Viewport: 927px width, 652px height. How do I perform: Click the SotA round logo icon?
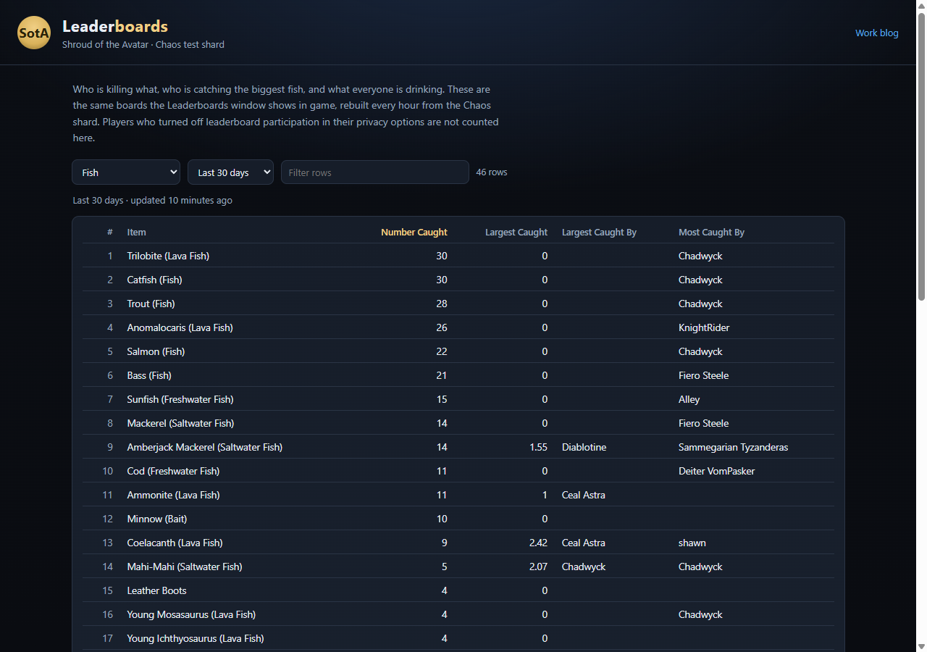(x=34, y=33)
